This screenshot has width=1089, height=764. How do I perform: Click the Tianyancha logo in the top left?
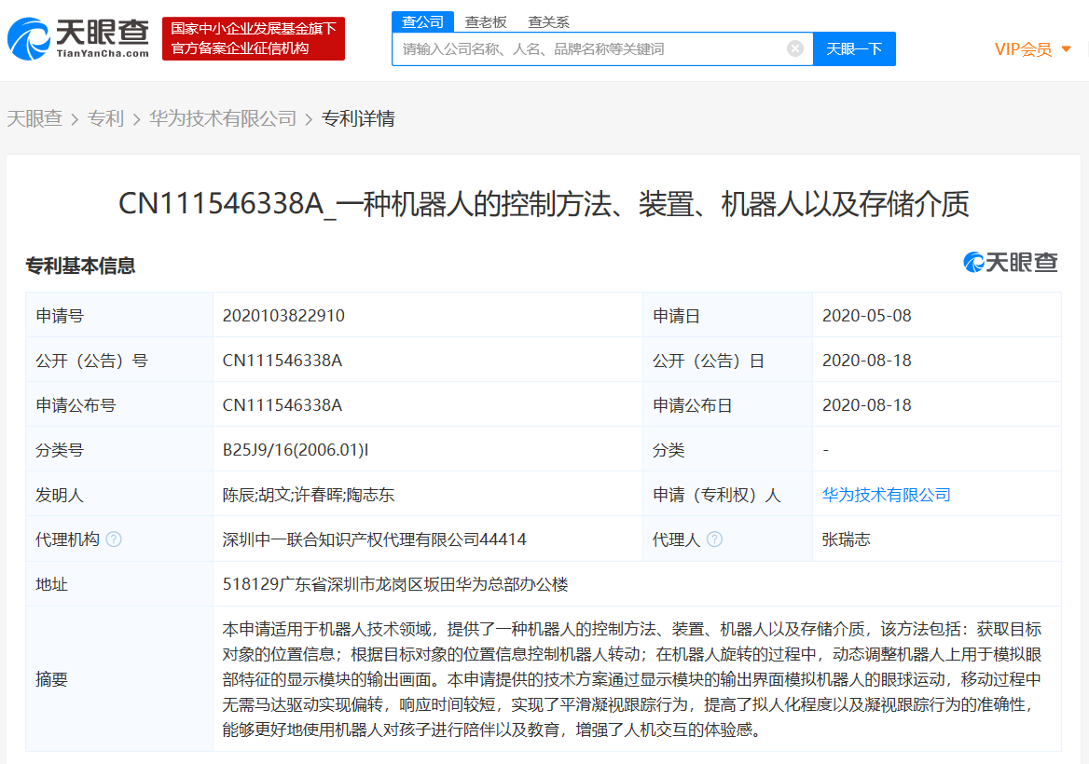point(76,38)
